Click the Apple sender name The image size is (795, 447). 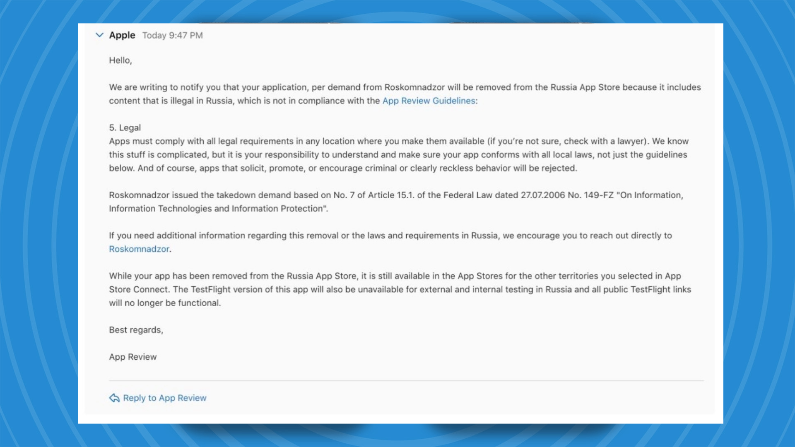[x=122, y=35]
